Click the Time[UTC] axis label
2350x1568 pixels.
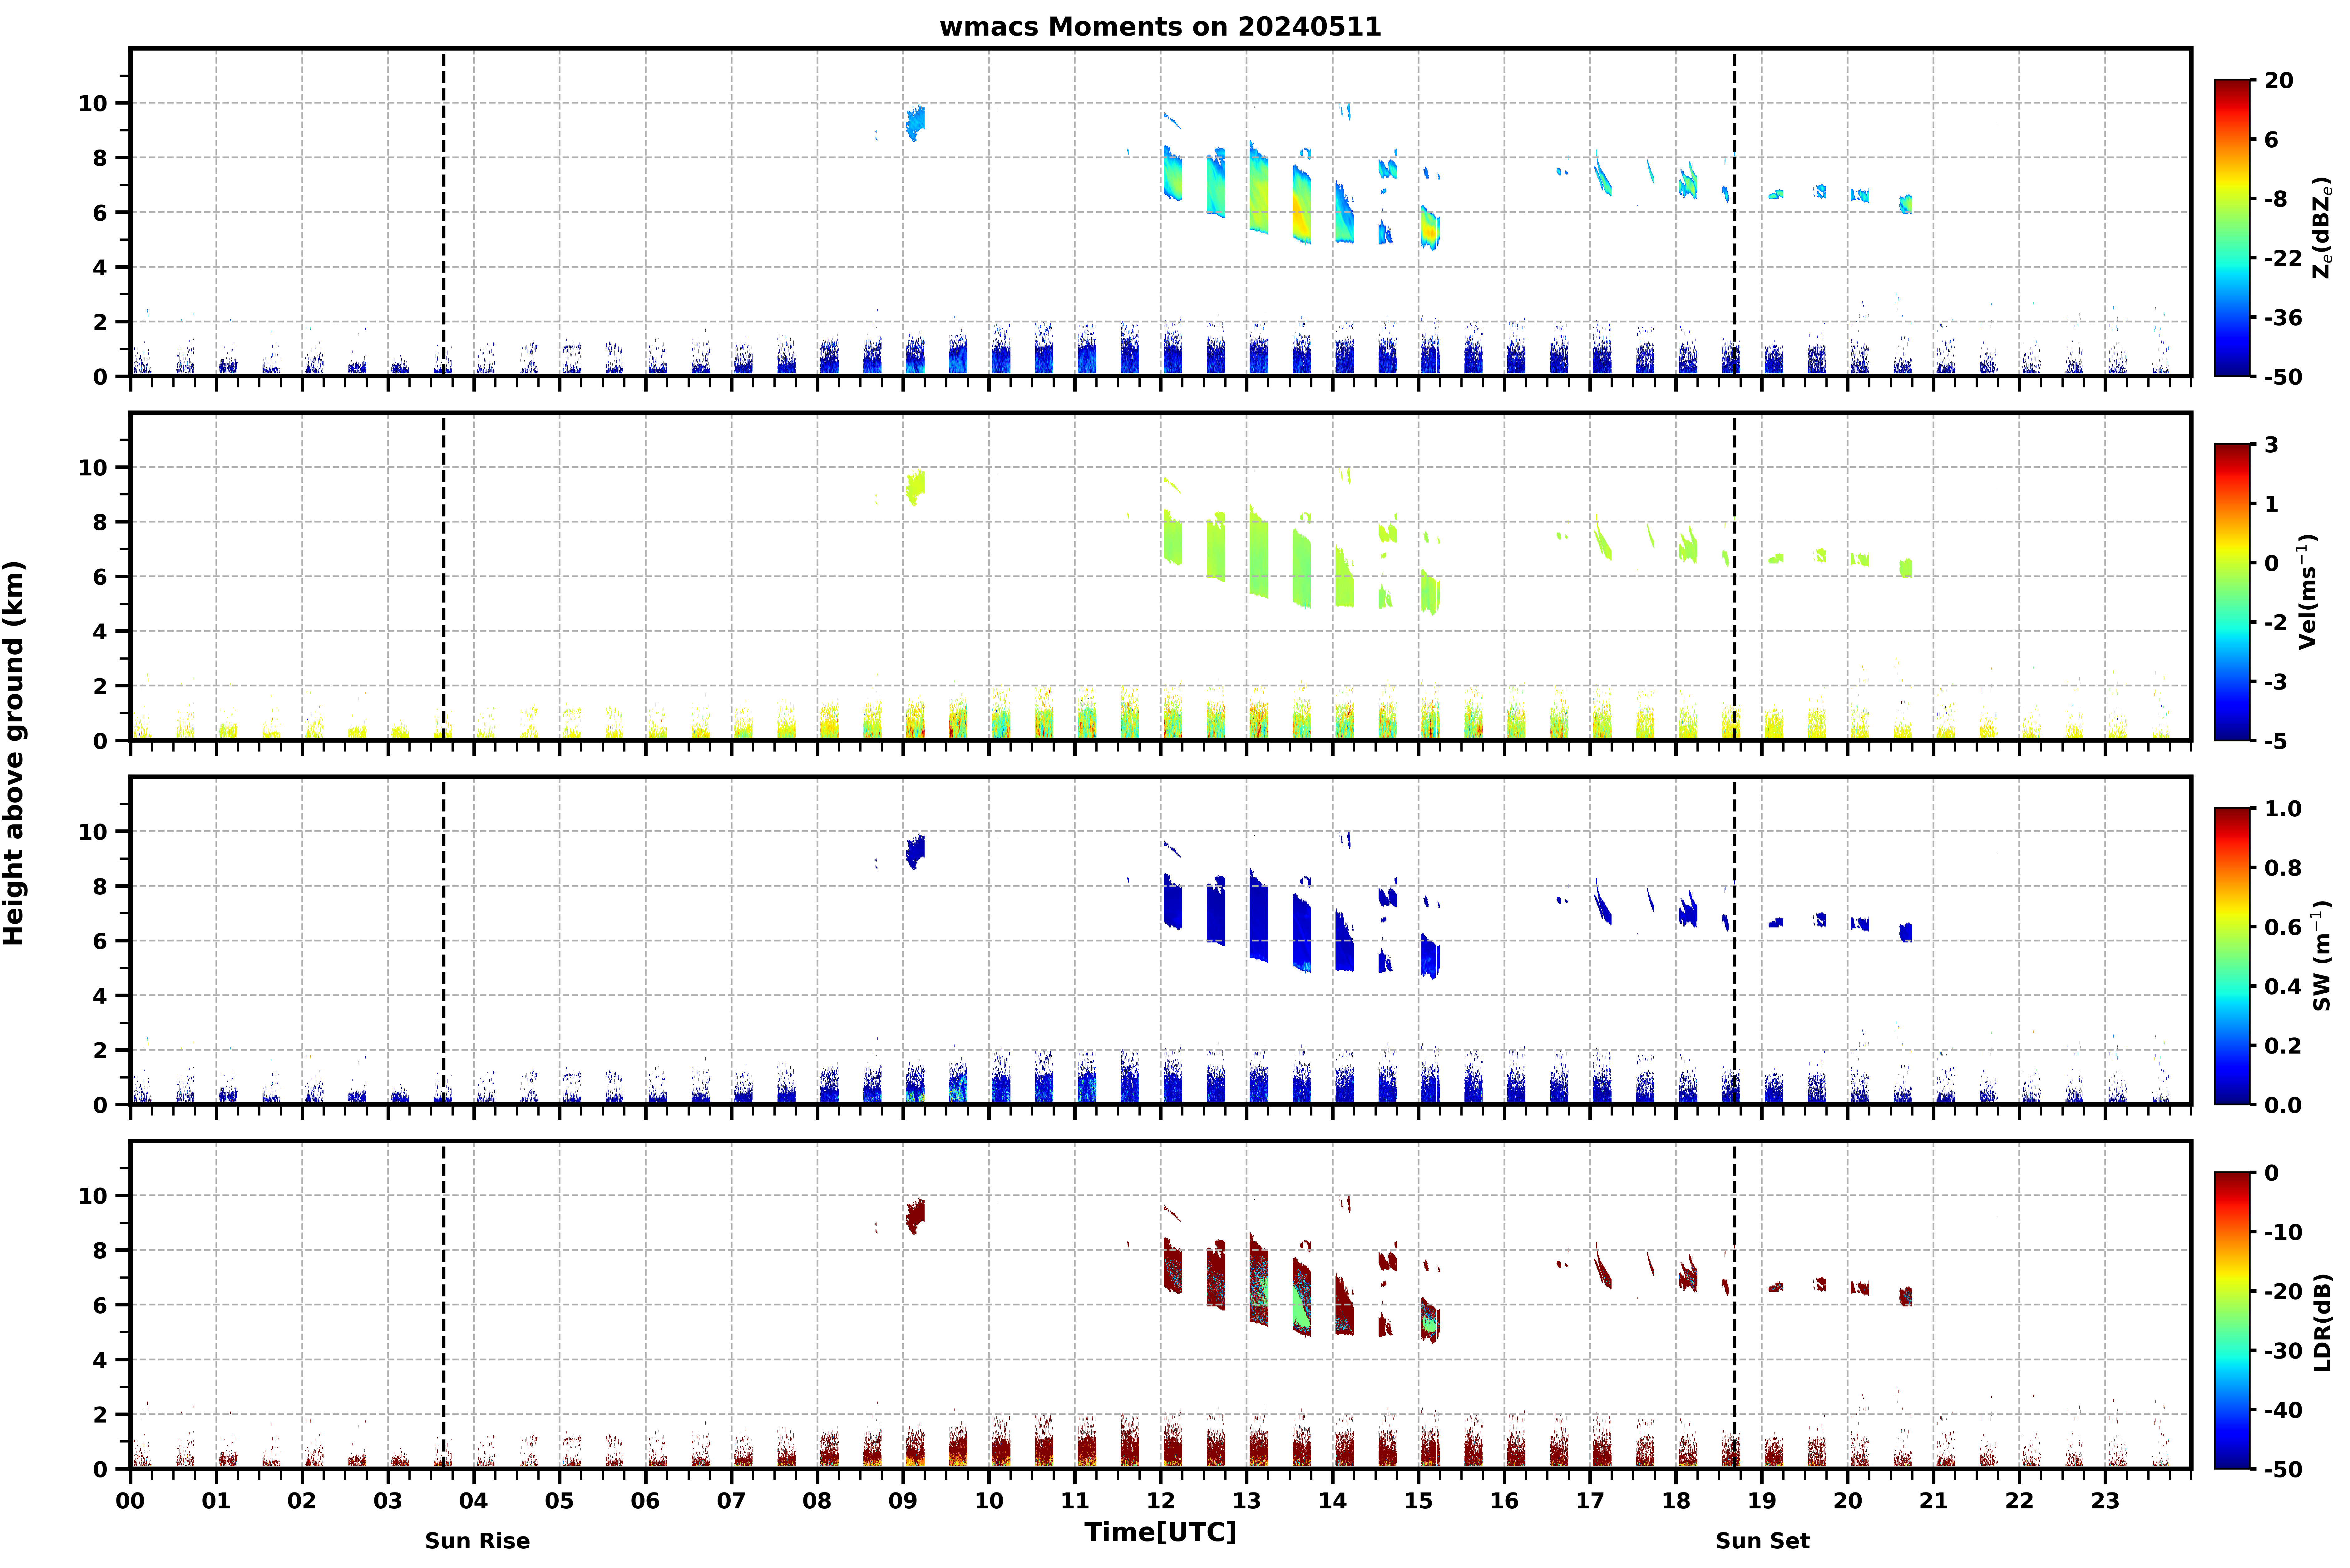[x=1160, y=1532]
